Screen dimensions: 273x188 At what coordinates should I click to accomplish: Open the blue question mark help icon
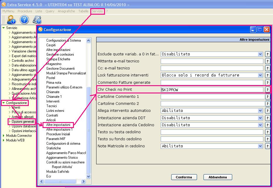click(24, 20)
